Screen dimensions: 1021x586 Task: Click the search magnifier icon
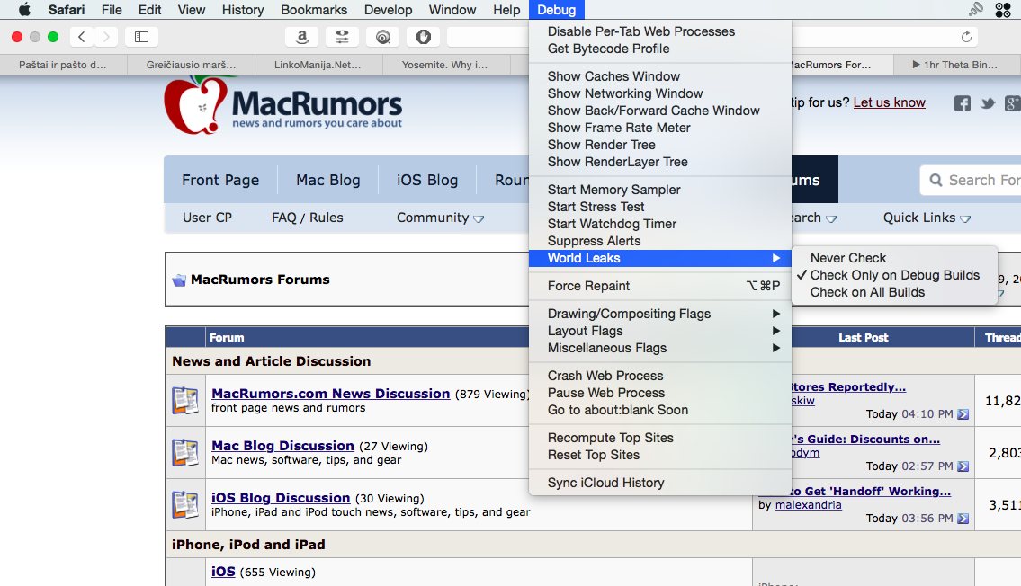point(936,180)
